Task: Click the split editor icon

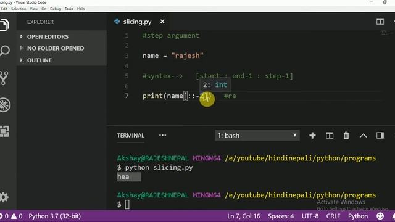Action: tap(380, 22)
